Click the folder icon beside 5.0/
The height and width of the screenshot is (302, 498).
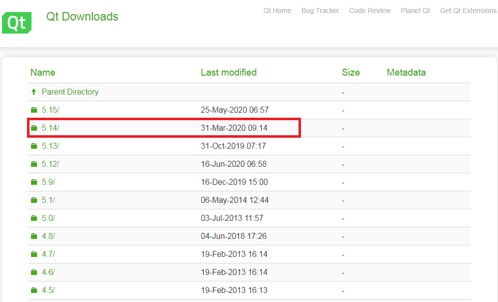point(34,218)
